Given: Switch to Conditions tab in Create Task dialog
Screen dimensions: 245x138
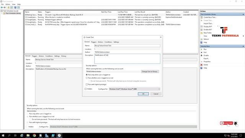Looking at the screenshot, I should tap(108, 42).
